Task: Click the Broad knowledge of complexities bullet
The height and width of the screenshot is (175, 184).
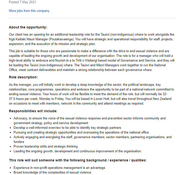Action: pyautogui.click(x=52, y=172)
